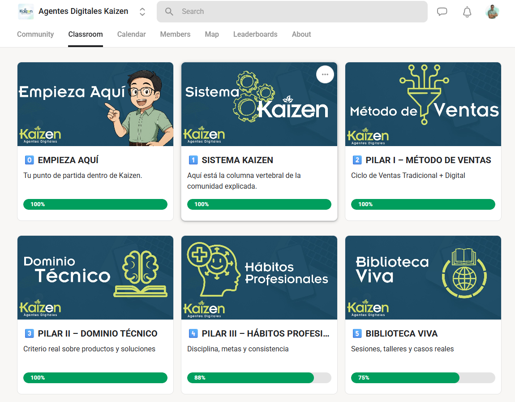Viewport: 515px width, 402px height.
Task: Focus the Search input field
Action: coord(292,12)
